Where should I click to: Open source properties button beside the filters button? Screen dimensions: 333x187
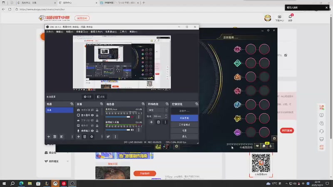coord(87,97)
